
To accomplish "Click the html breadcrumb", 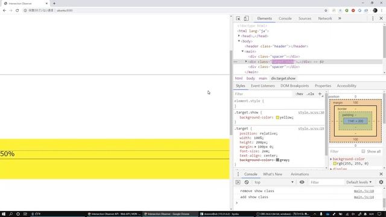I will [239, 78].
